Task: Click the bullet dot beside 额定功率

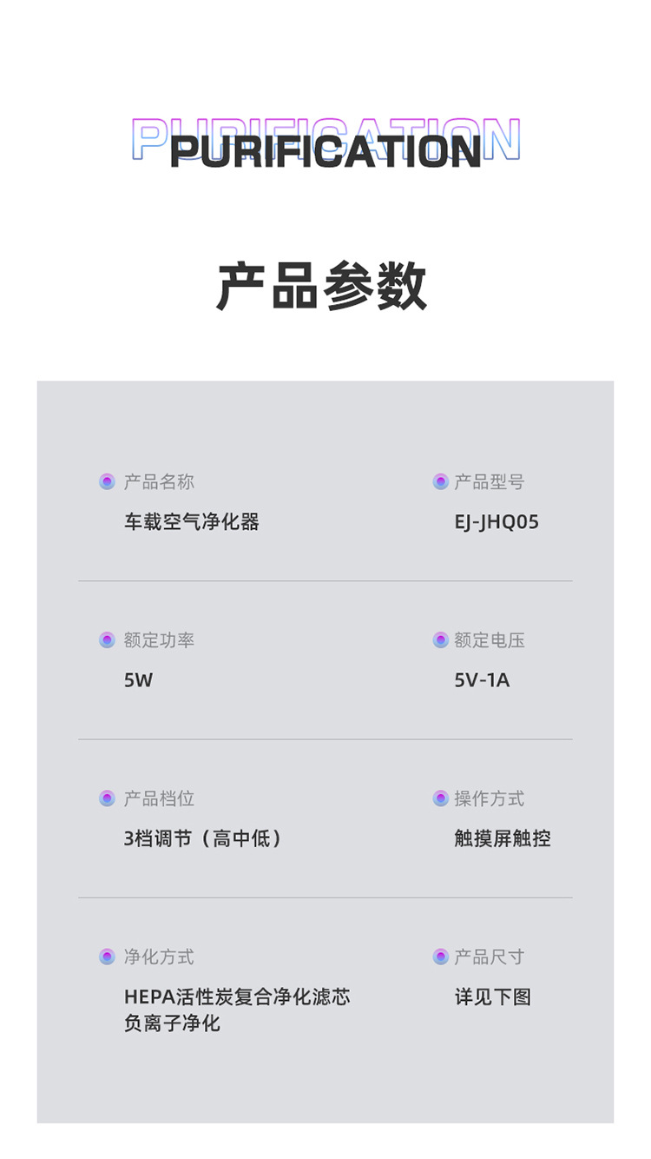Action: coord(107,640)
